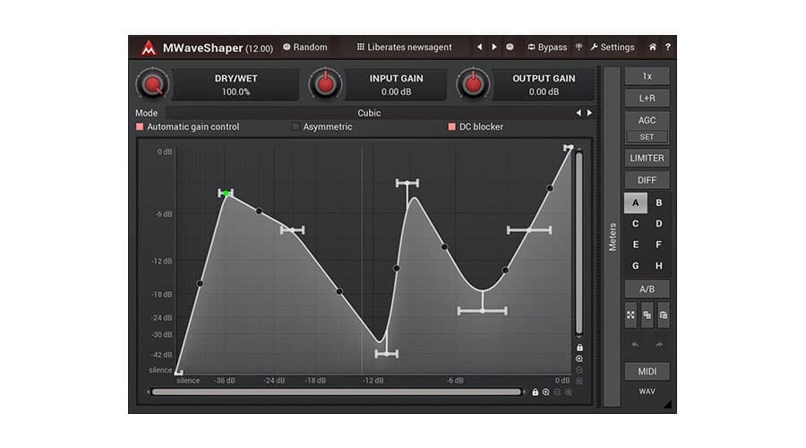Select previous mode with the left arrow

(579, 113)
